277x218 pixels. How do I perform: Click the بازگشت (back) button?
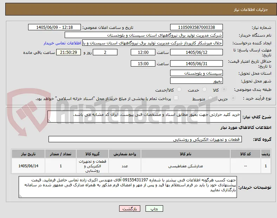(130, 208)
